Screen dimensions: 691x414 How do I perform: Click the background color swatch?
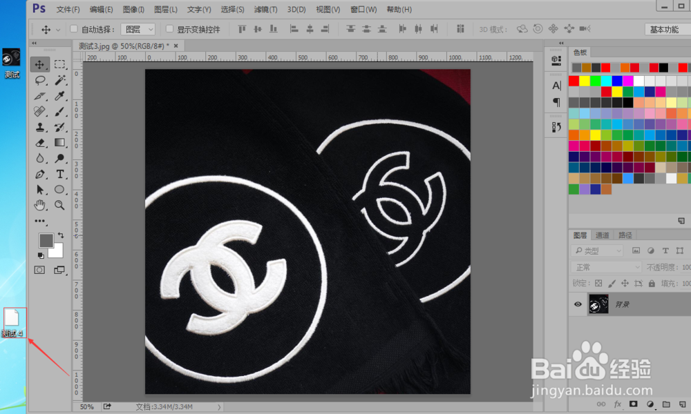(57, 252)
